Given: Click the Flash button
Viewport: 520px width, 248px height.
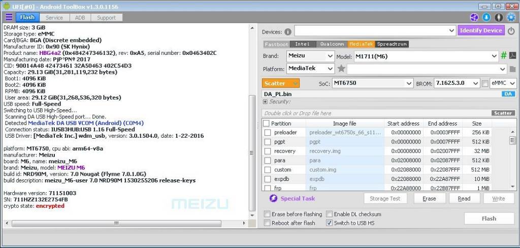Looking at the screenshot, I should tap(489, 219).
